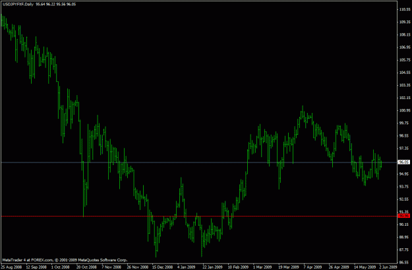Click the 14 May 2009 date label
Image resolution: width=412 pixels, height=270 pixels.
point(365,267)
